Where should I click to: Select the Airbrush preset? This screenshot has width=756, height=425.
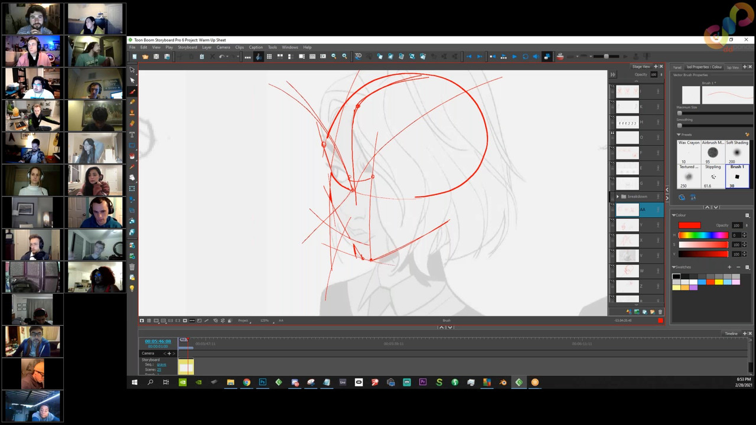pos(713,152)
